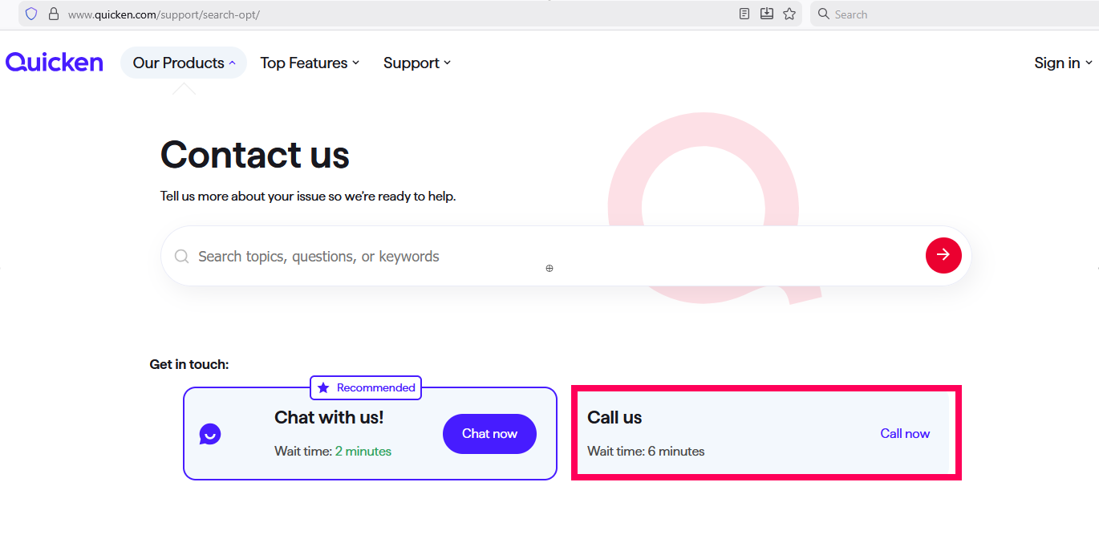Click the tracking protection shield icon
Viewport: 1099px width, 535px height.
coord(31,14)
